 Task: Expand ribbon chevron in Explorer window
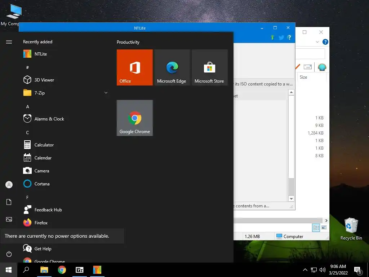[317, 42]
